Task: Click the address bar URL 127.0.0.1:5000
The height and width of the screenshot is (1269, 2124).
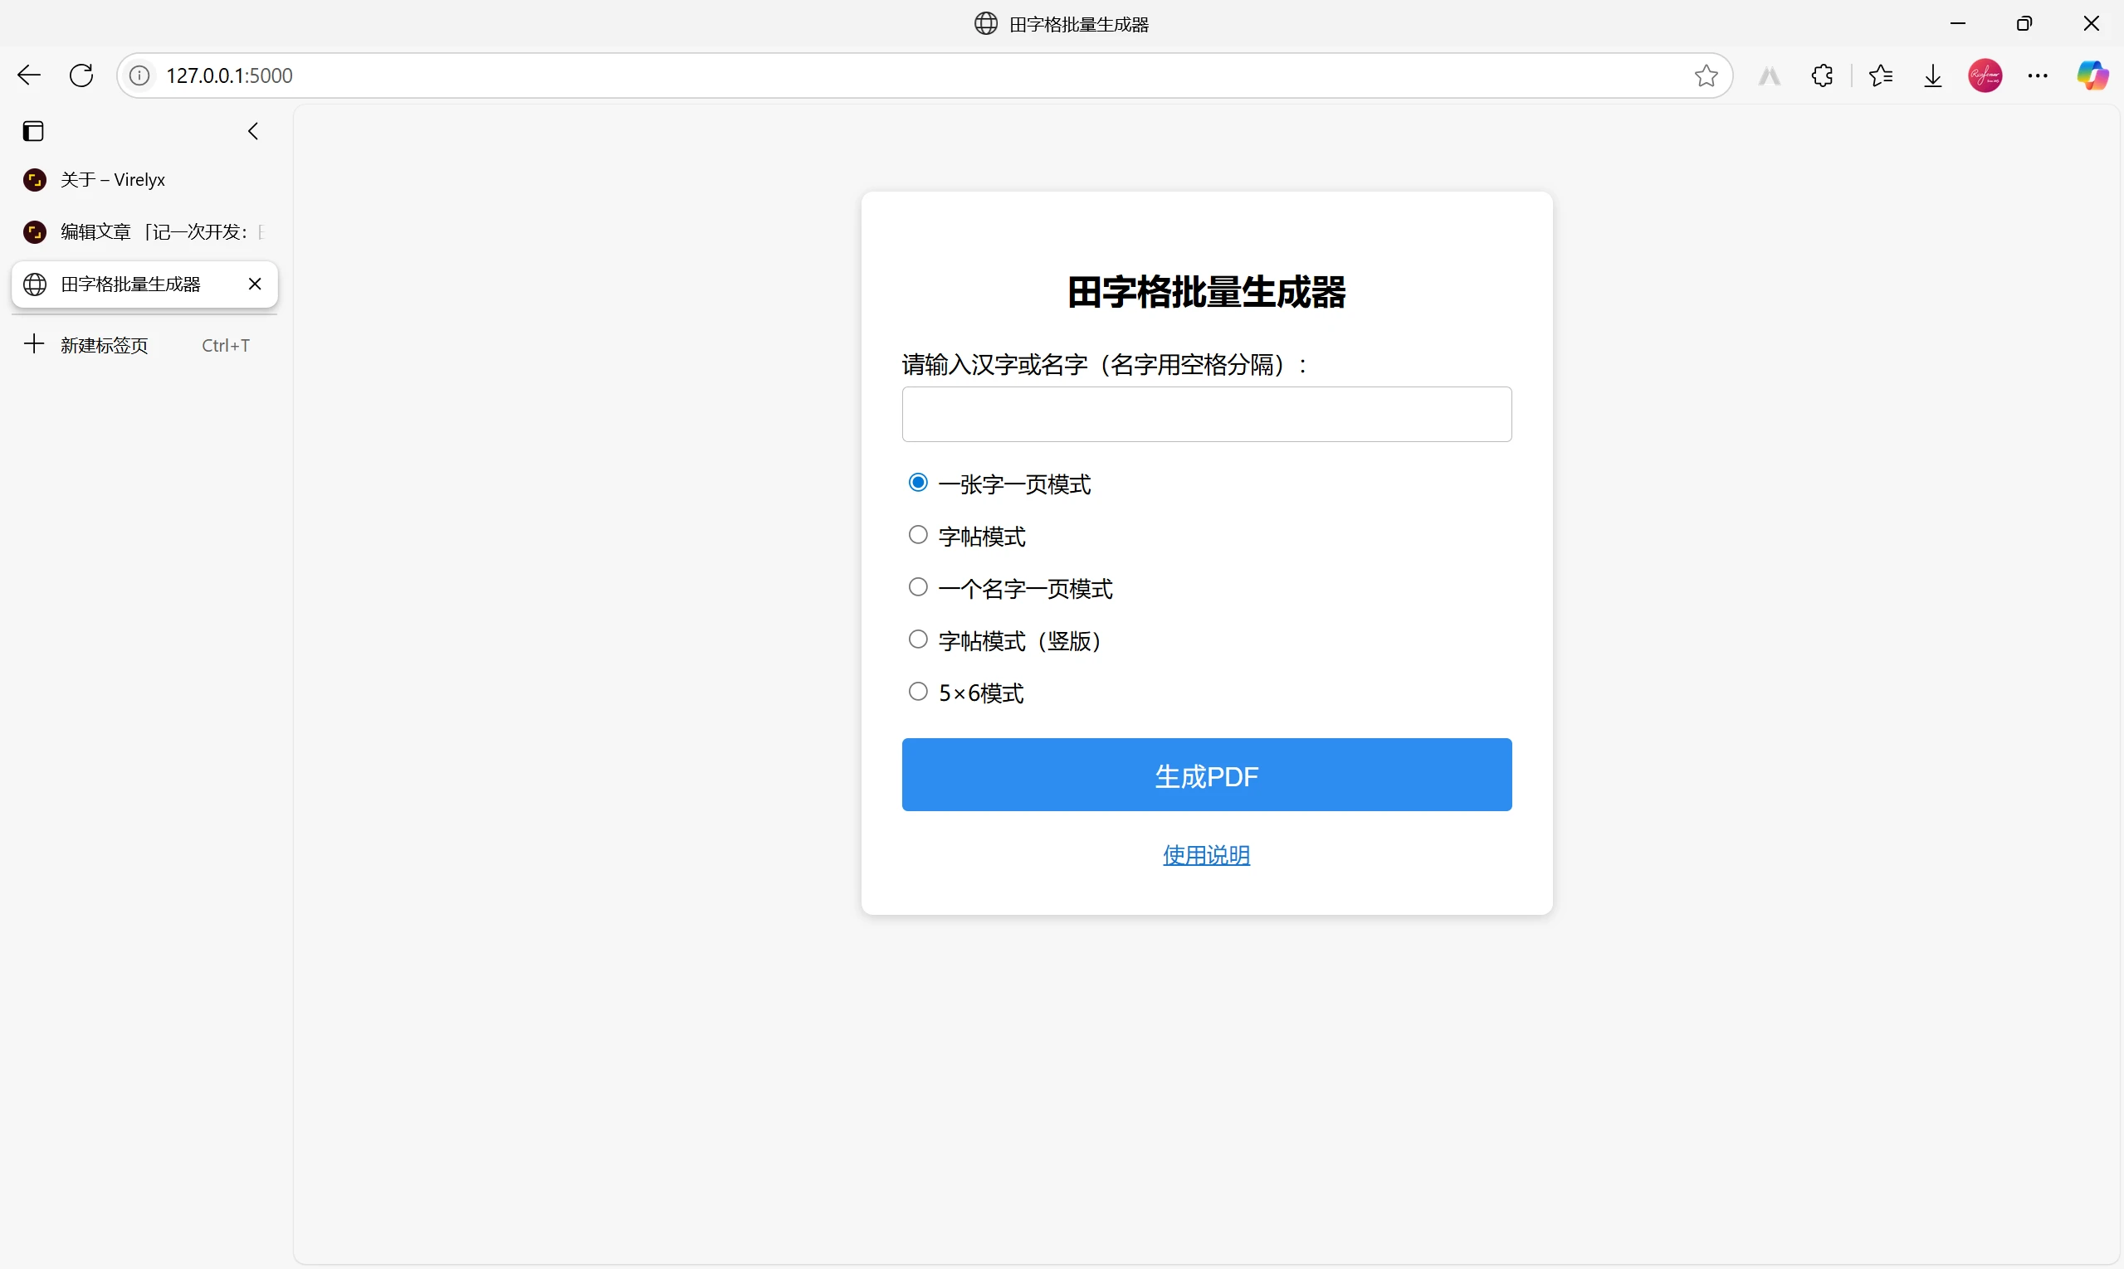Action: (229, 75)
